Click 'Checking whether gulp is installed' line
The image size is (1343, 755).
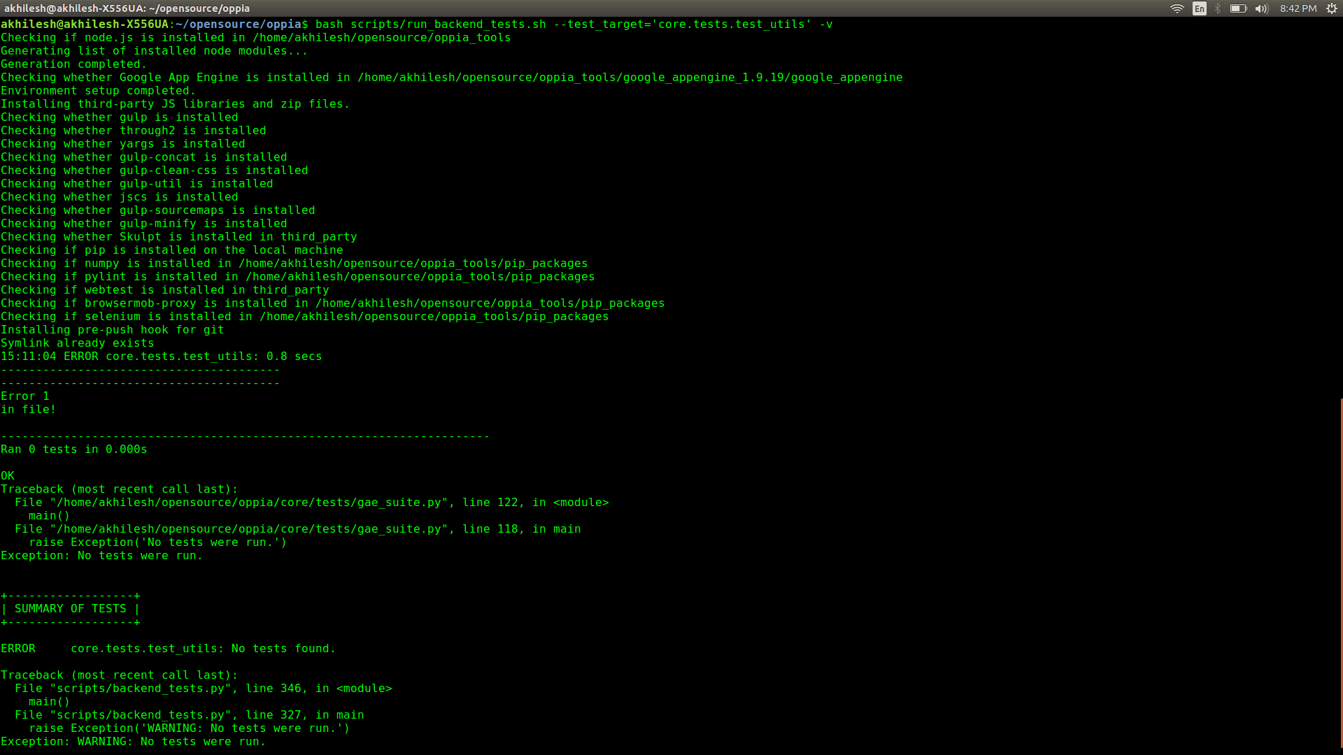pos(120,117)
